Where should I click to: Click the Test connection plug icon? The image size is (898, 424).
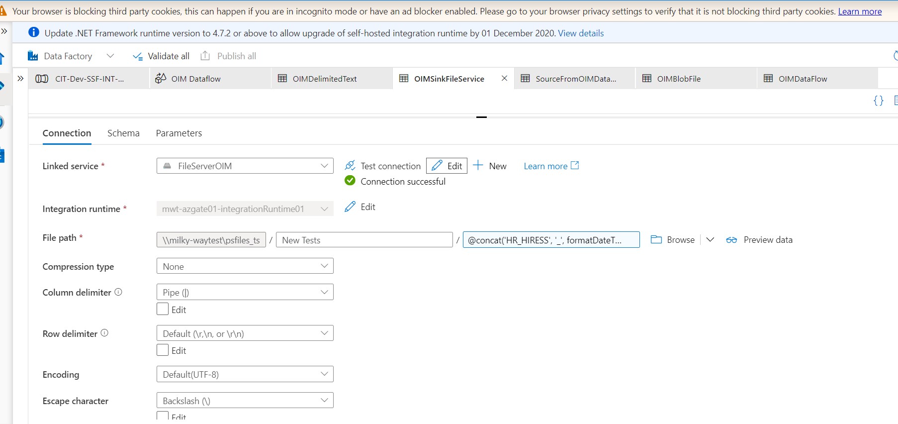click(350, 165)
